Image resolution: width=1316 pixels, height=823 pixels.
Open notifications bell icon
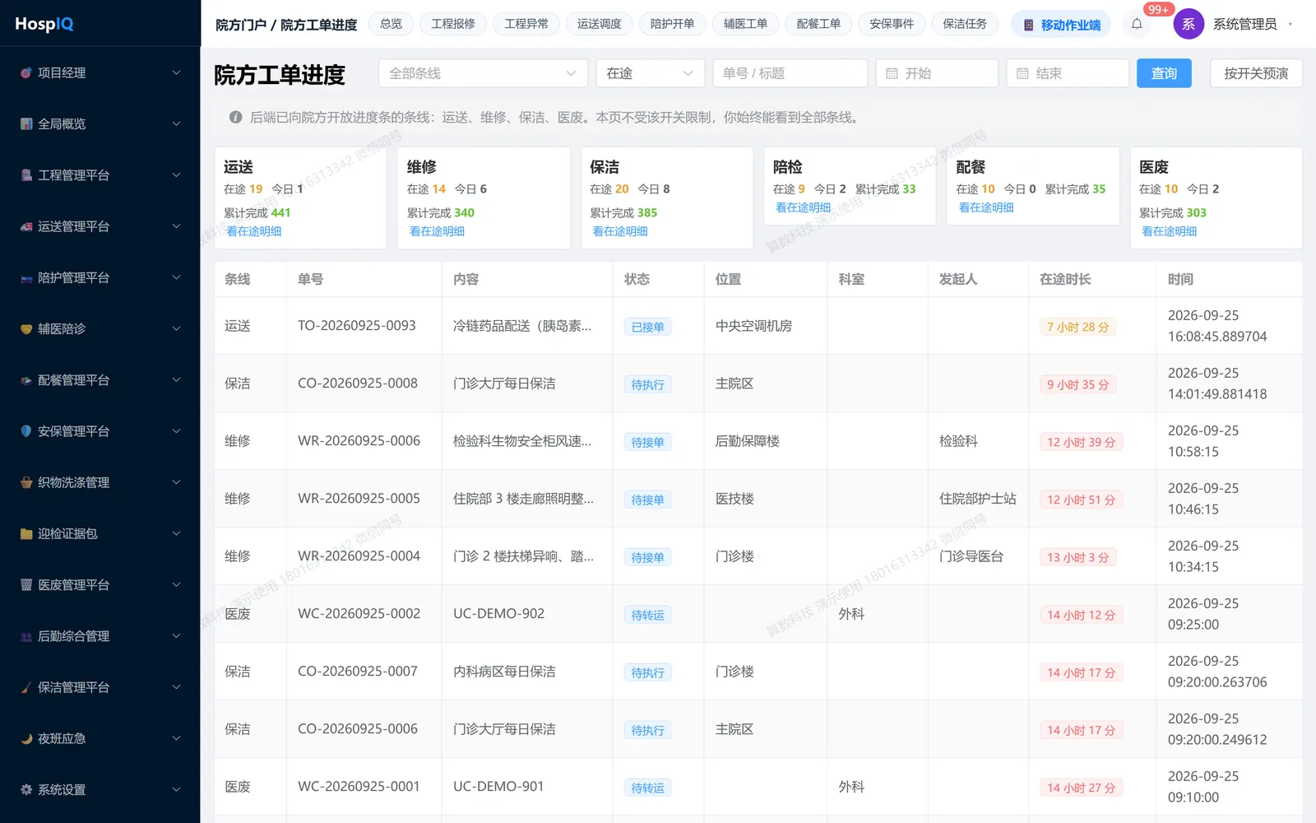tap(1137, 24)
